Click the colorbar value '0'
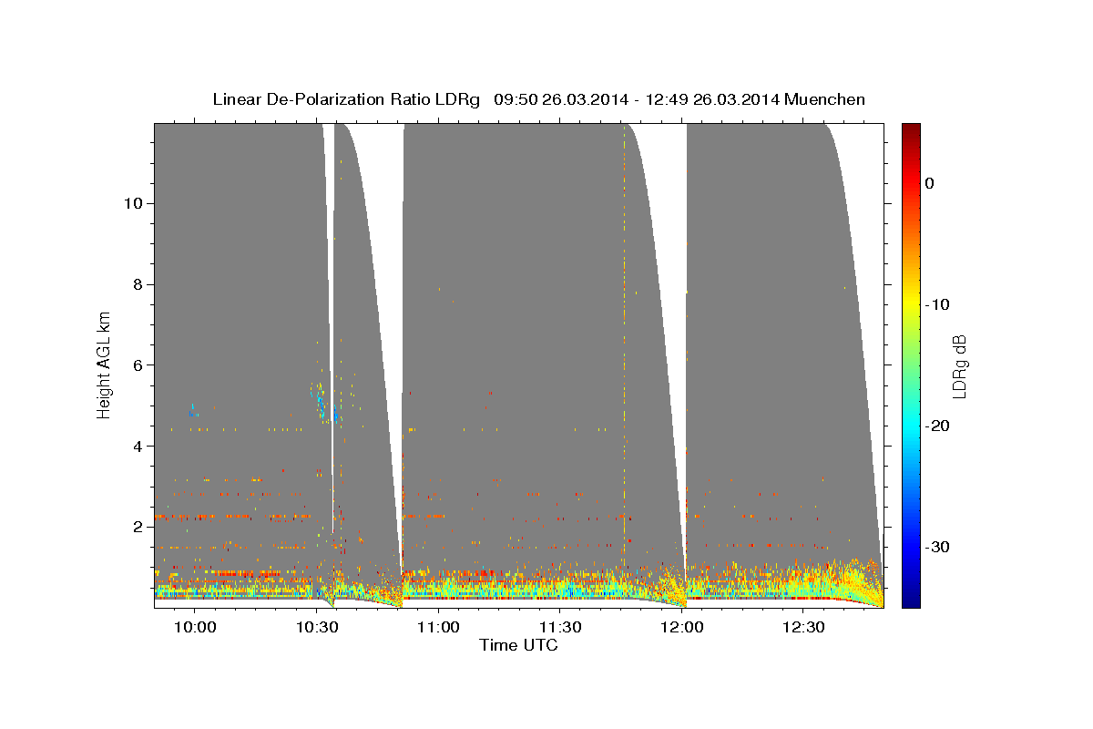Viewport: 1093px width, 729px height. pyautogui.click(x=930, y=183)
